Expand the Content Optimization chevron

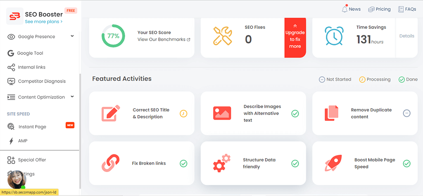click(x=72, y=97)
